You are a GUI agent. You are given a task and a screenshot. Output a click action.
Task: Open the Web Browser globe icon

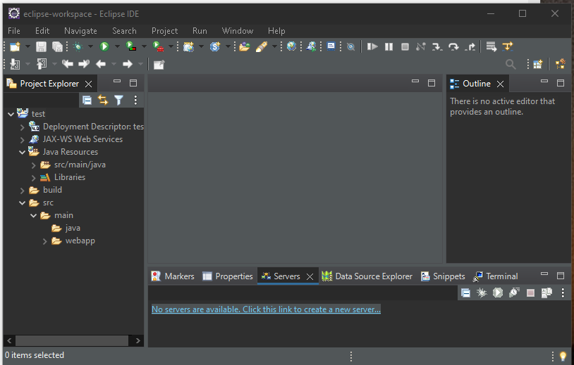pyautogui.click(x=291, y=46)
